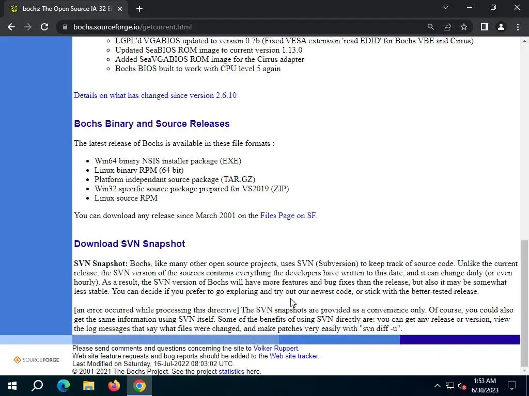529x396 pixels.
Task: Switch to Chrome in taskbar
Action: pos(139,386)
